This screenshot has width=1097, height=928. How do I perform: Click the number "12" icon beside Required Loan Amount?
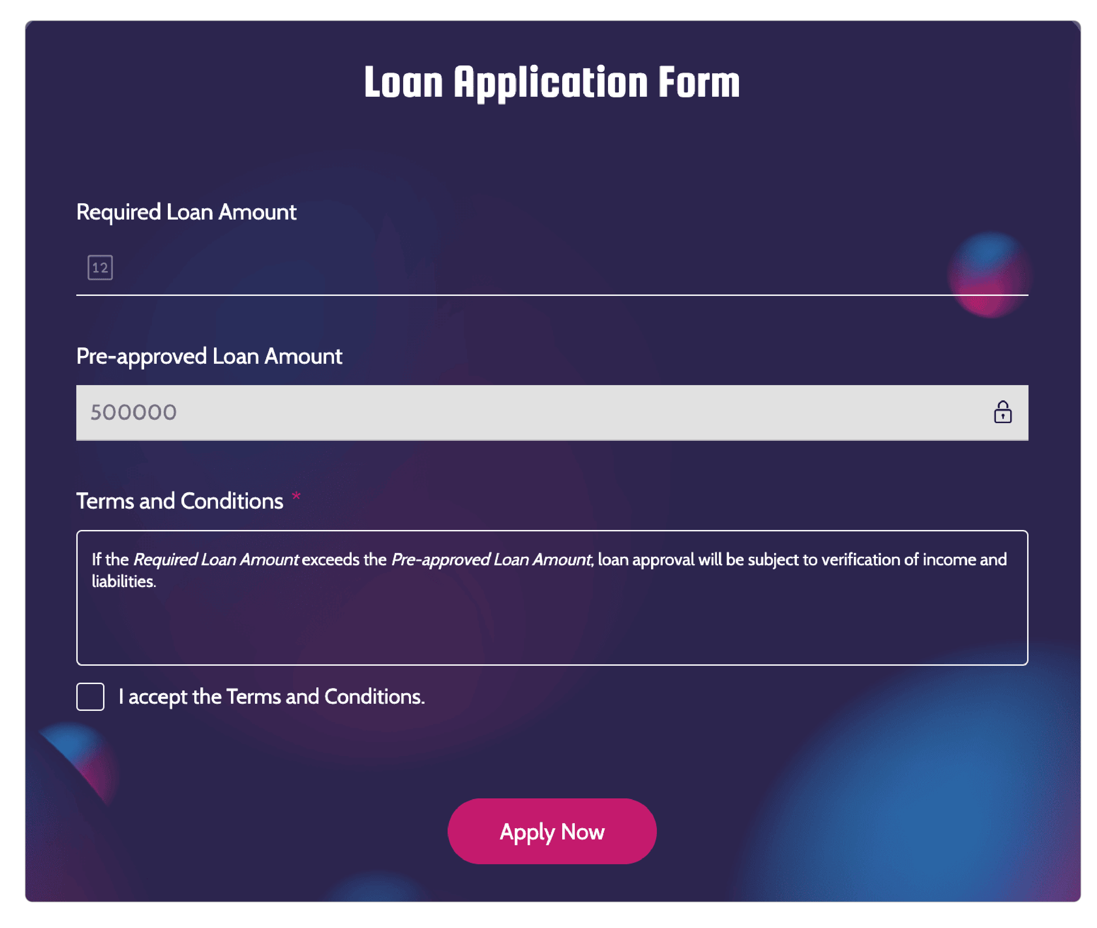(100, 268)
